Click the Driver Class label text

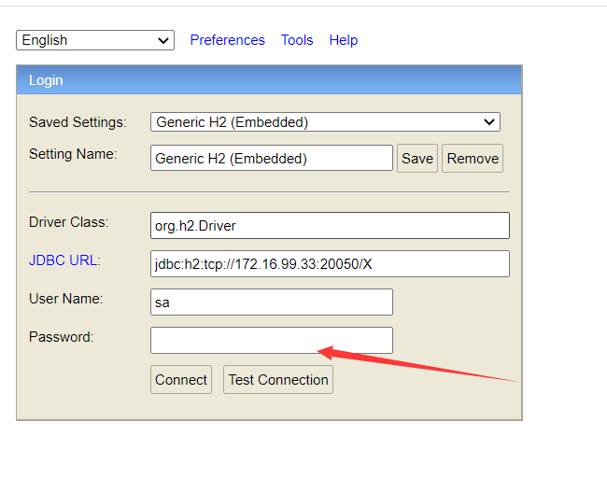(x=69, y=222)
